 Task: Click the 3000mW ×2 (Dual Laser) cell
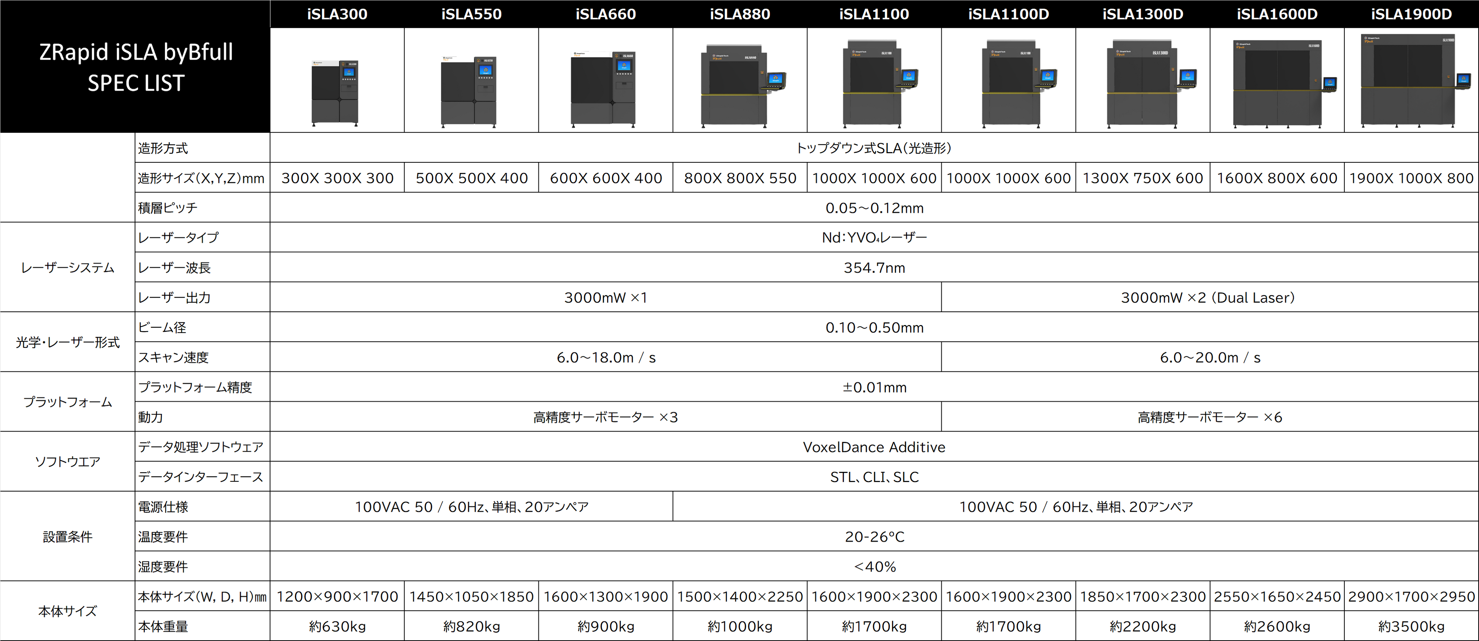point(1208,297)
